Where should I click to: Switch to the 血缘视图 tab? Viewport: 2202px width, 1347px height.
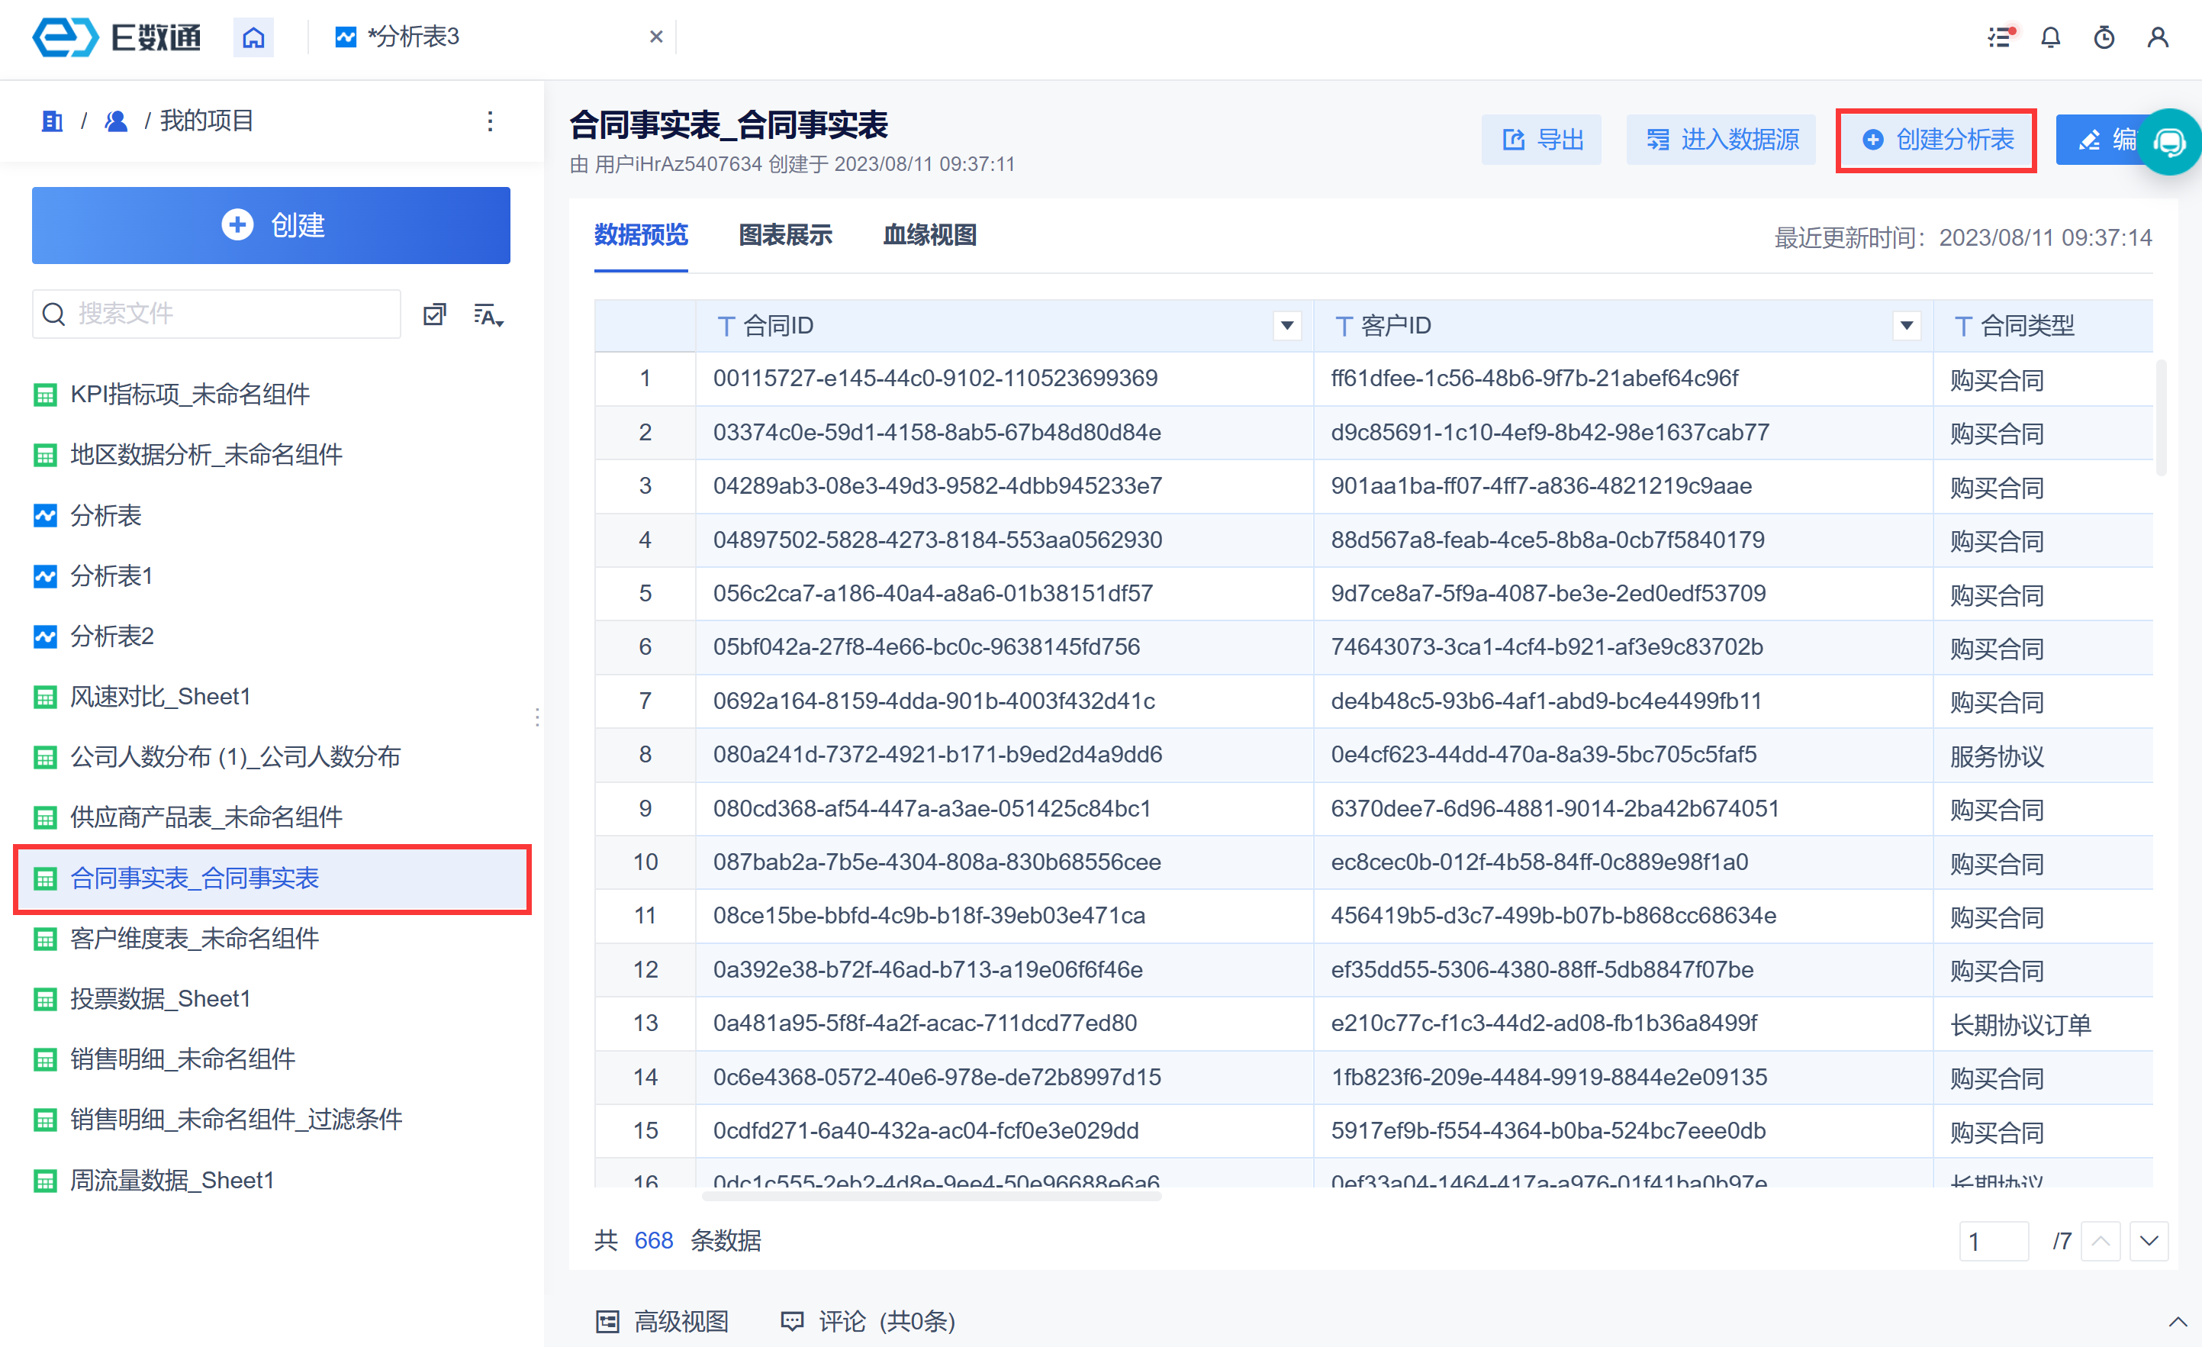click(x=929, y=235)
